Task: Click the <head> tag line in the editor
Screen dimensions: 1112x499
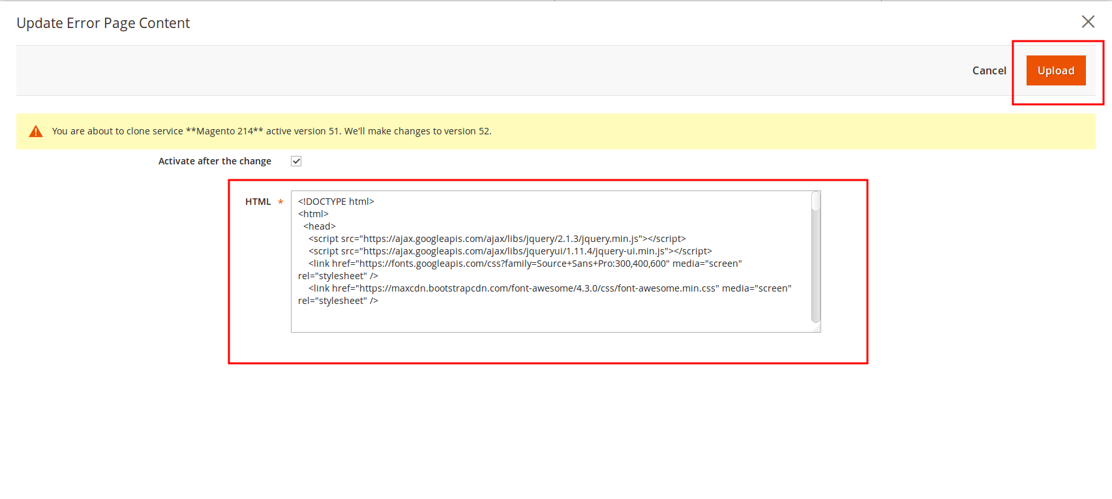Action: (x=320, y=226)
